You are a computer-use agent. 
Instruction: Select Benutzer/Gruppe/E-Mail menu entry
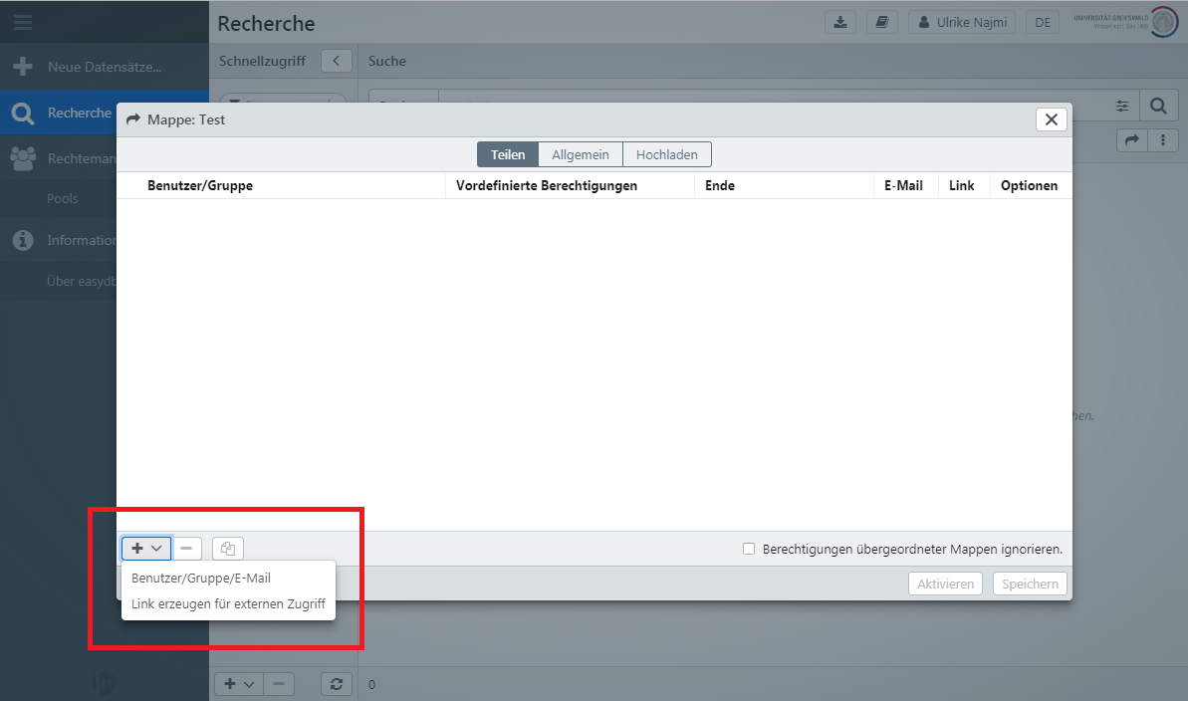pyautogui.click(x=201, y=578)
